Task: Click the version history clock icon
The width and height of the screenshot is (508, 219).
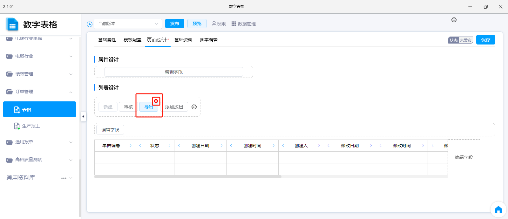Action: (90, 24)
